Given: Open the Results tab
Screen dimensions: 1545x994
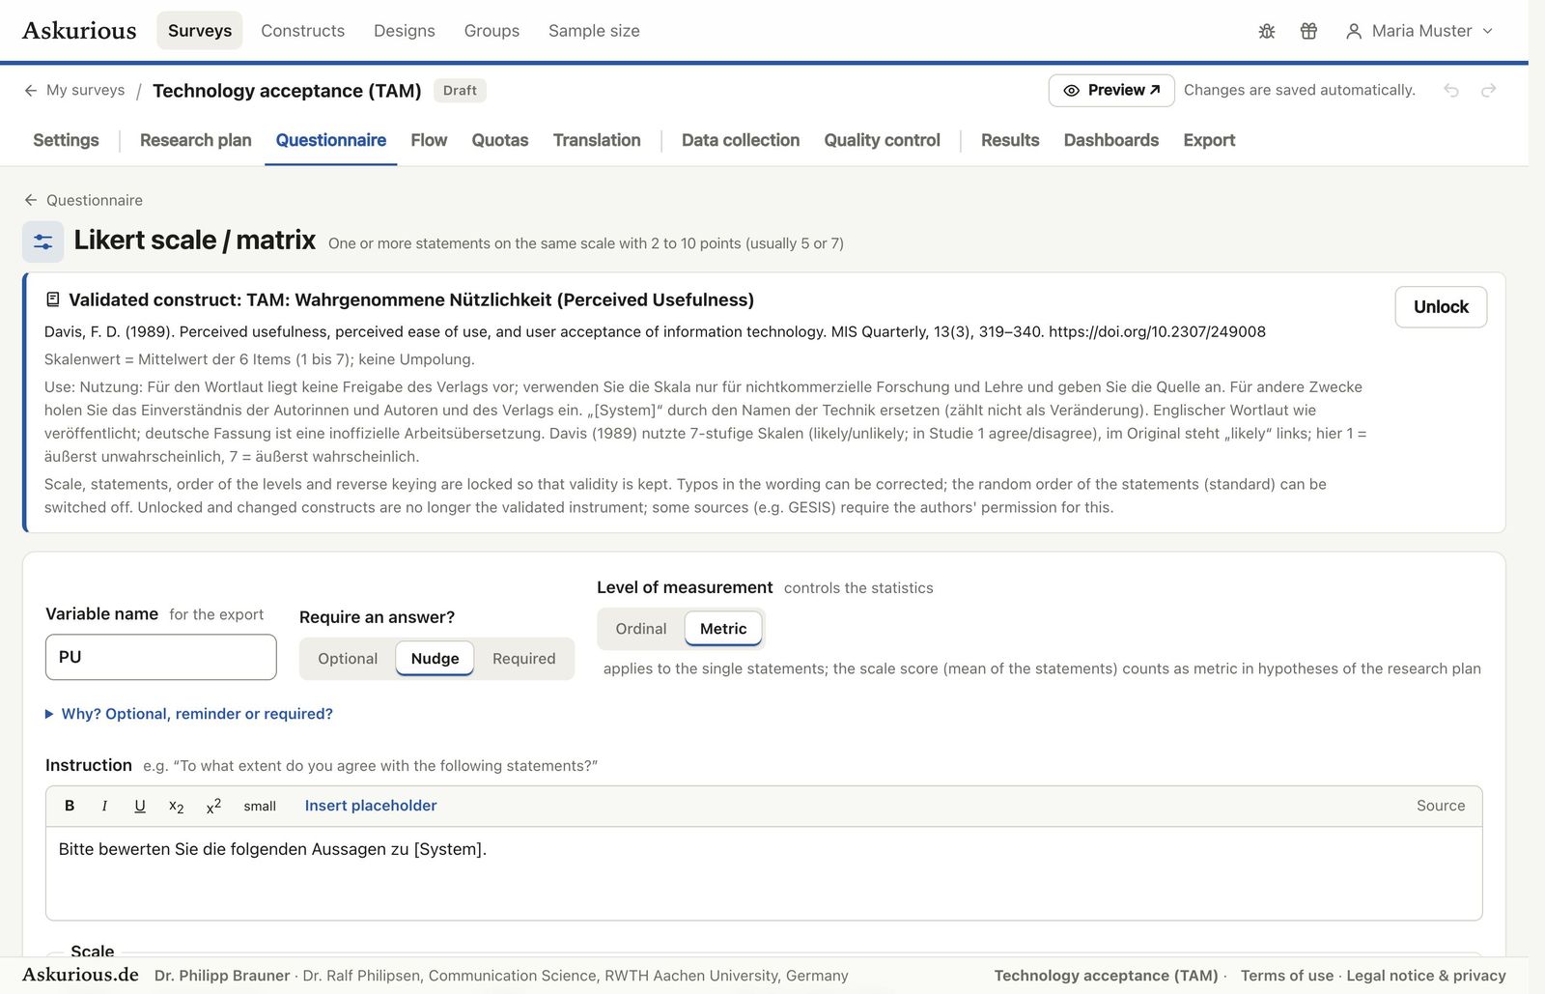Looking at the screenshot, I should click(1010, 140).
